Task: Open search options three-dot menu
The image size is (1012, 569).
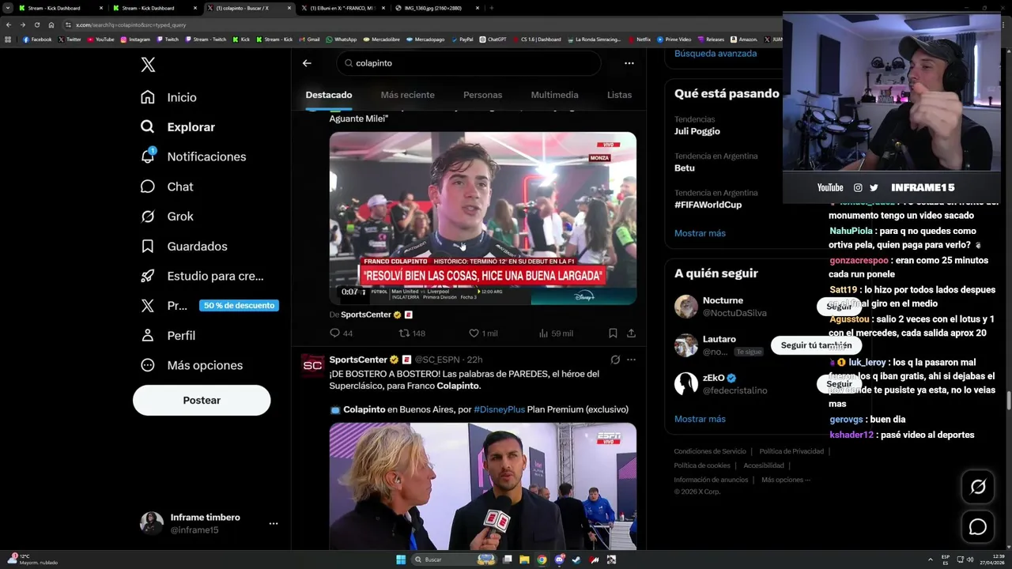Action: pyautogui.click(x=629, y=63)
